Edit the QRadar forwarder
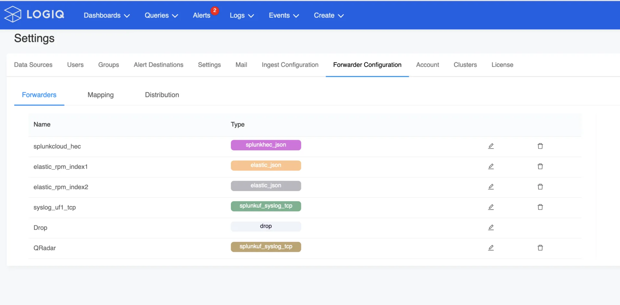620x305 pixels. (491, 248)
